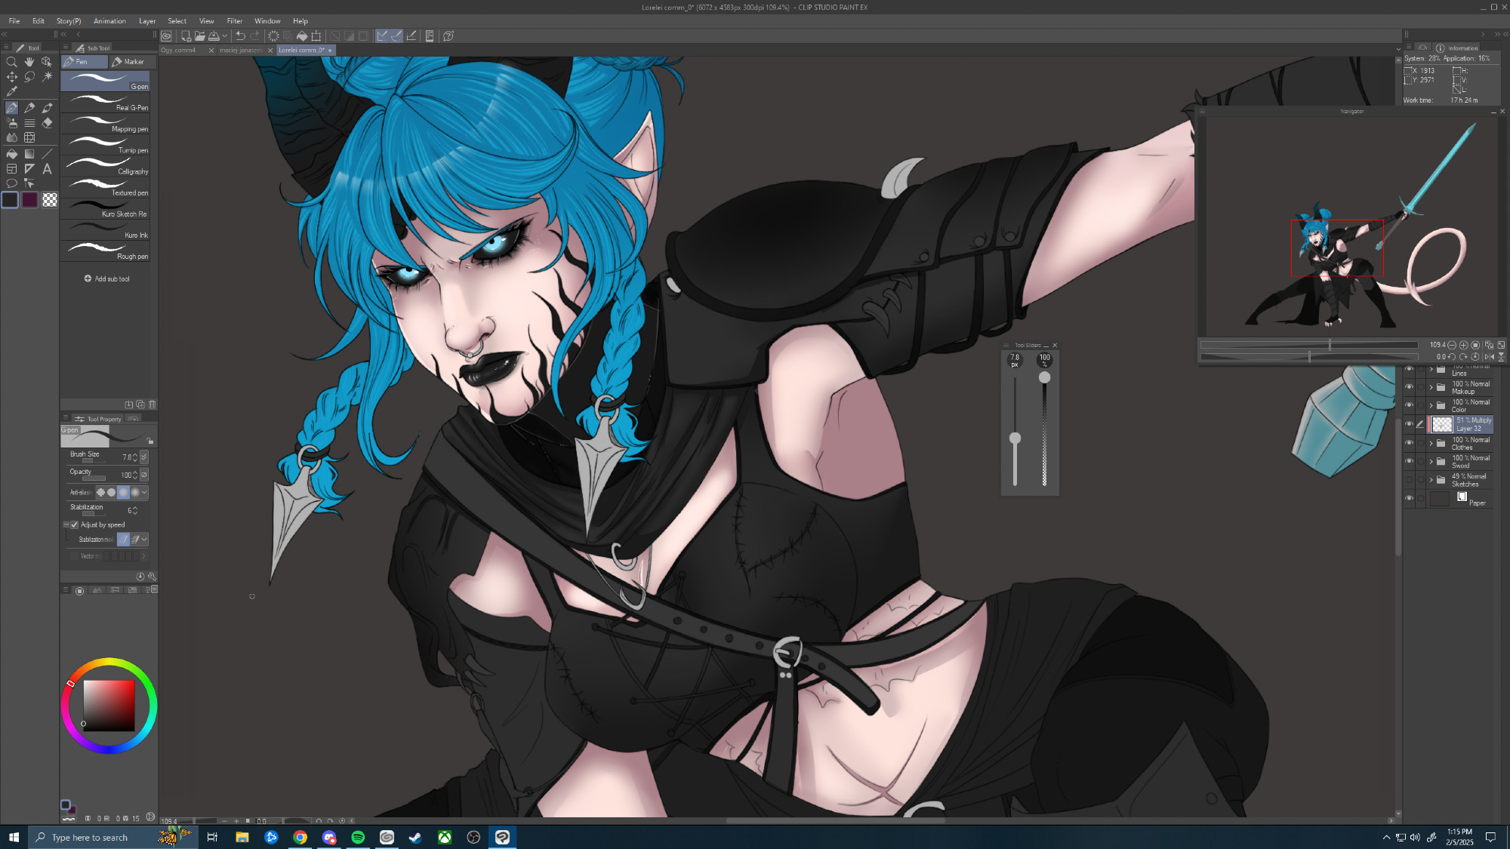This screenshot has height=849, width=1510.
Task: Click brush size slider in Tool Sliders
Action: click(x=1015, y=431)
